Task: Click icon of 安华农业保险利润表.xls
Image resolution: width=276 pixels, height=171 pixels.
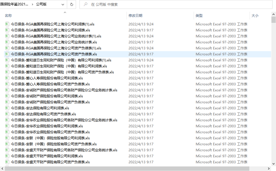Action: coord(7,126)
